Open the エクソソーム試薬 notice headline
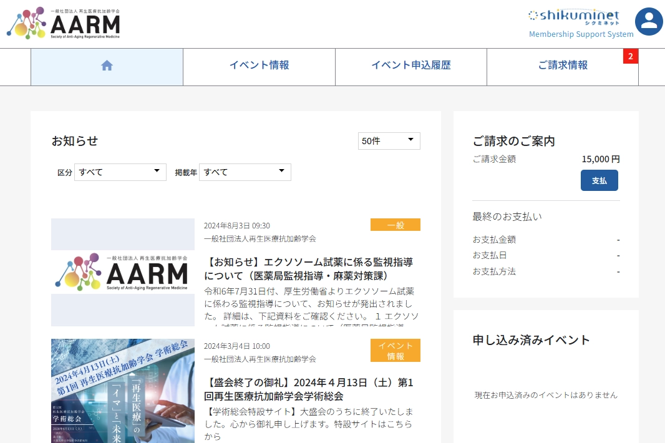Image resolution: width=665 pixels, height=443 pixels. tap(308, 268)
